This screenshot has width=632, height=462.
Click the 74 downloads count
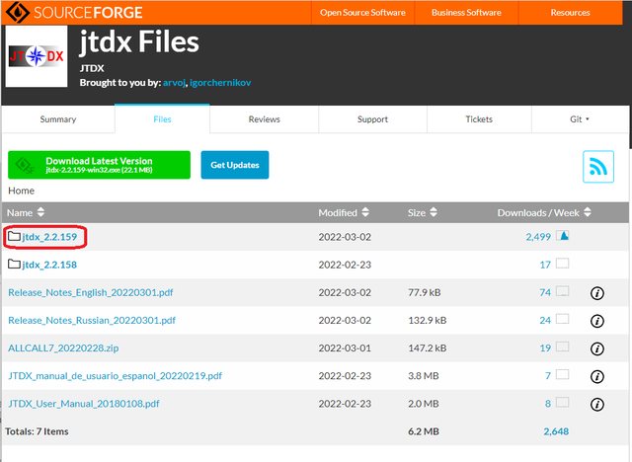click(545, 292)
